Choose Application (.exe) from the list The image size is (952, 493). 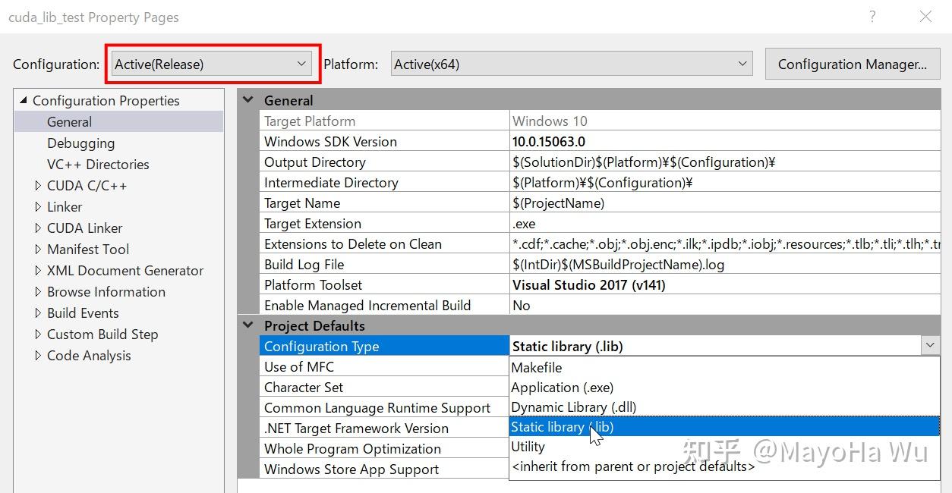click(x=562, y=388)
